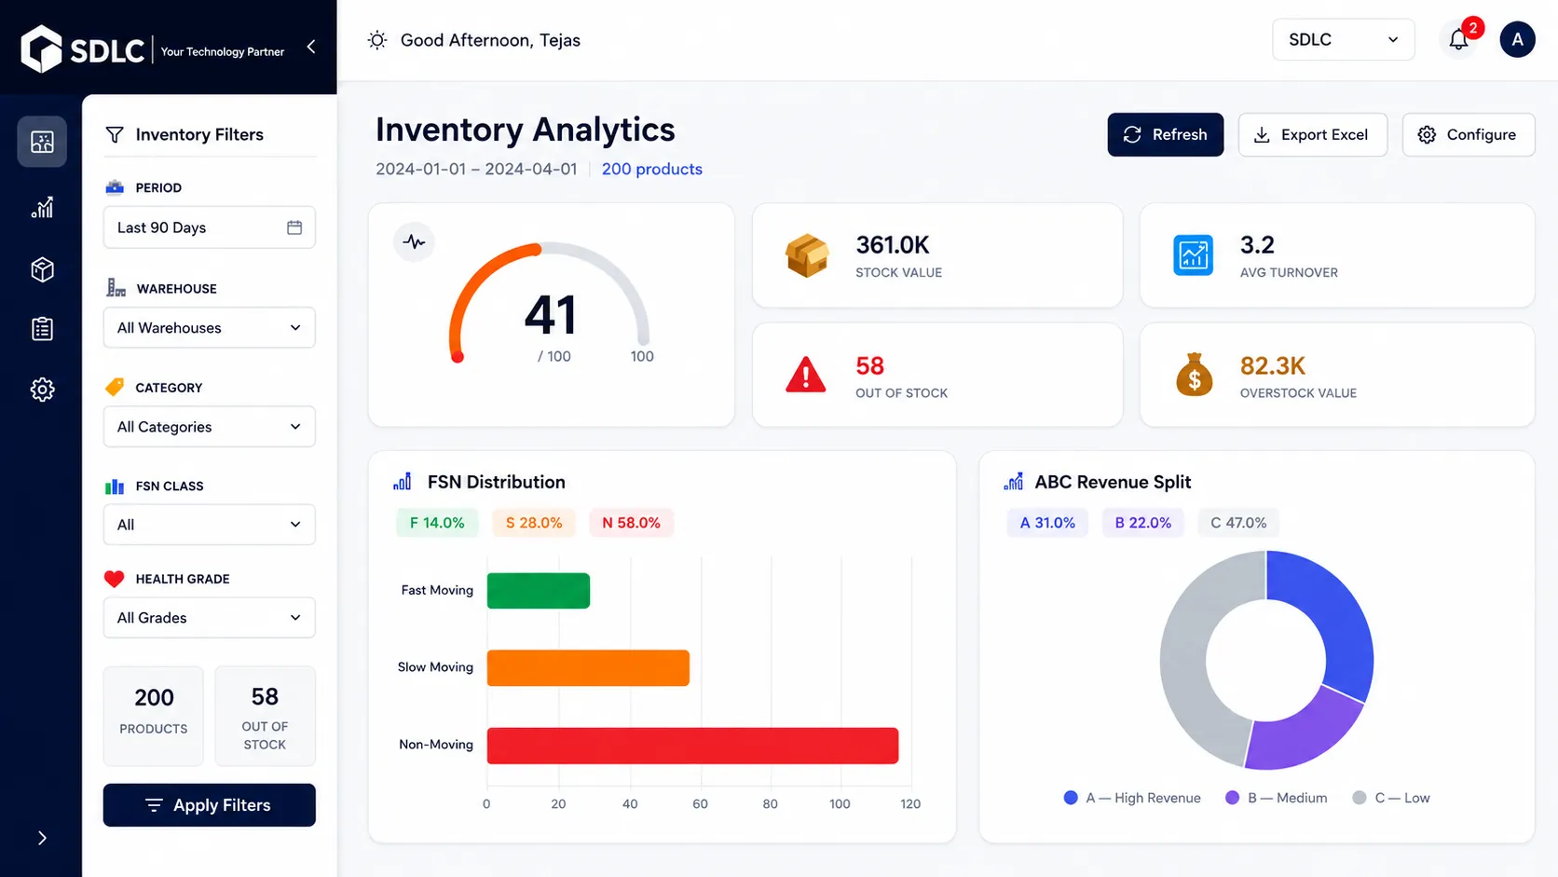The width and height of the screenshot is (1558, 877).
Task: Click the Export Excel download icon
Action: click(1262, 135)
